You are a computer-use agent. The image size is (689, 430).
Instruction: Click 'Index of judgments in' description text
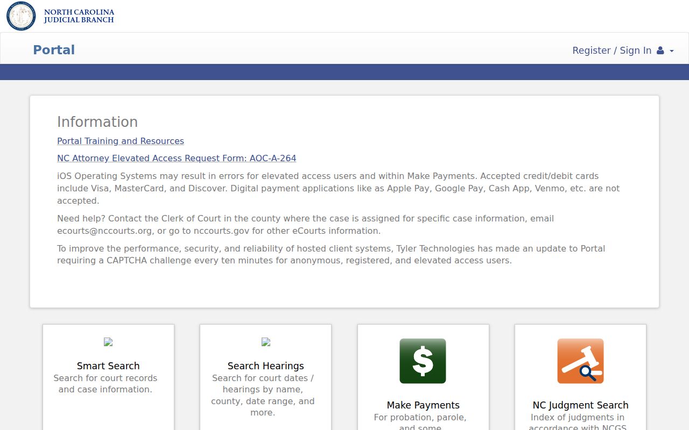click(x=578, y=422)
